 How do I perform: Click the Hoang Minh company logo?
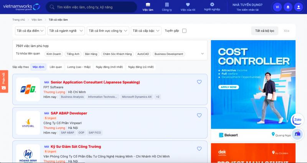[28, 154]
